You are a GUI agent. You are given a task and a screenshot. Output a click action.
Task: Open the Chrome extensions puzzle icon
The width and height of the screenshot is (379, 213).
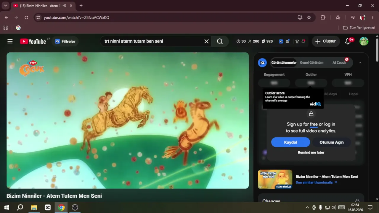click(323, 17)
